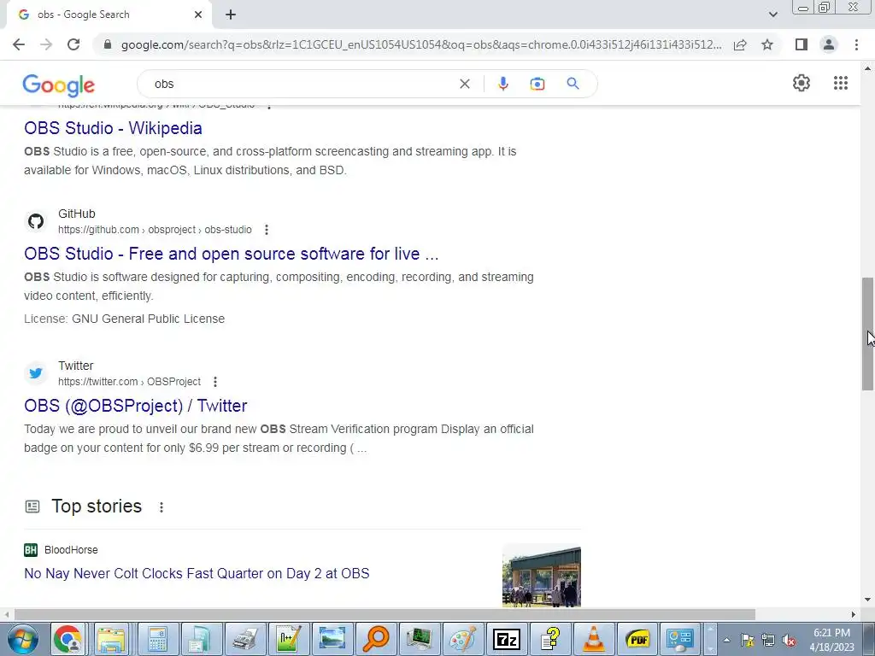View the site lock information icon

tap(109, 44)
